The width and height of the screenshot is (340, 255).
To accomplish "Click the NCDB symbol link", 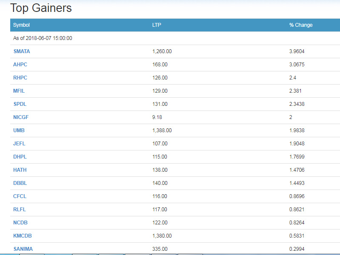I will (20, 223).
